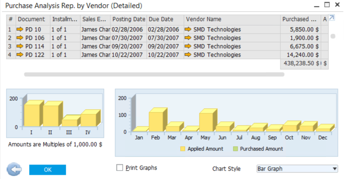The image size is (344, 179).
Task: Click the OK button
Action: [x=48, y=170]
